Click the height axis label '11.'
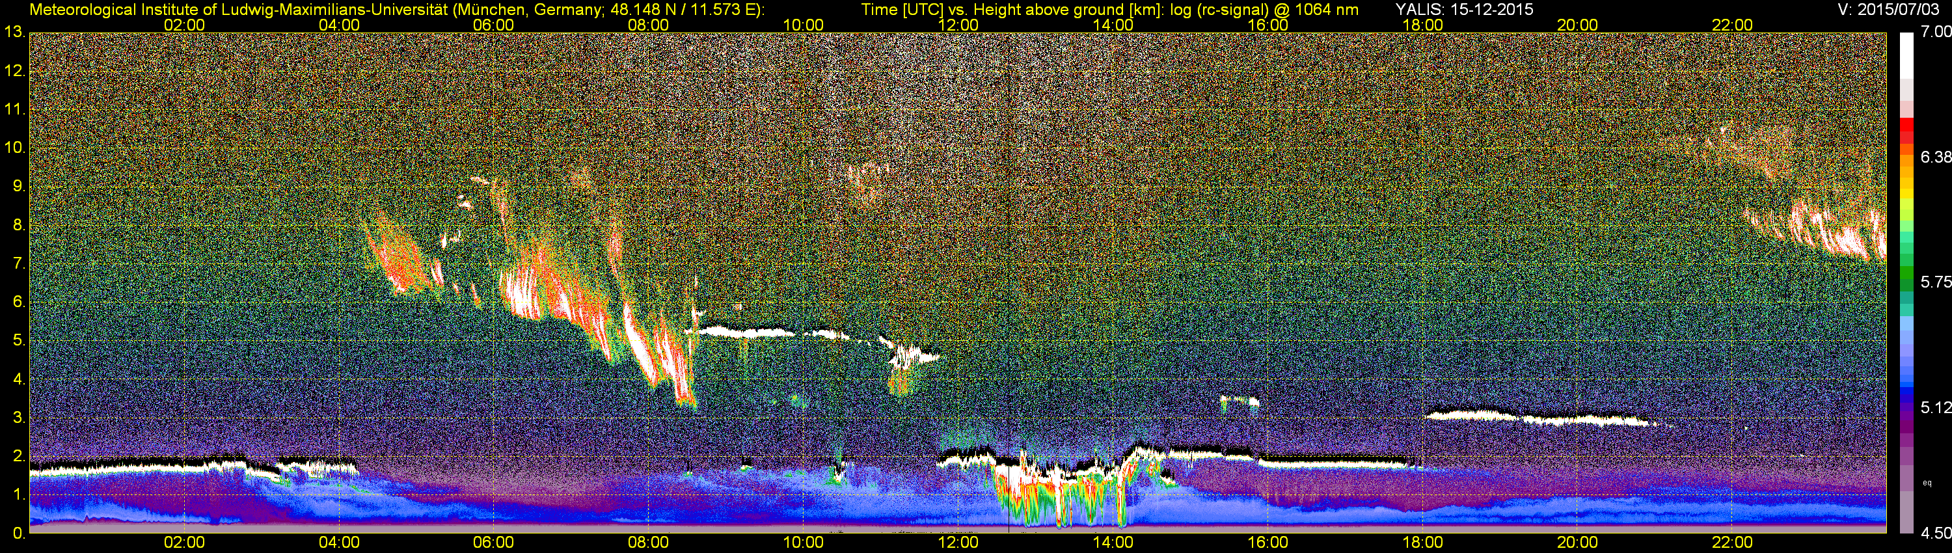The image size is (1952, 553). [x=14, y=110]
